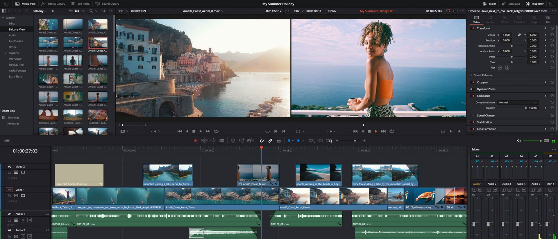Open the source viewer Fit zoom dropdown
The height and width of the screenshot is (239, 558).
click(x=124, y=11)
